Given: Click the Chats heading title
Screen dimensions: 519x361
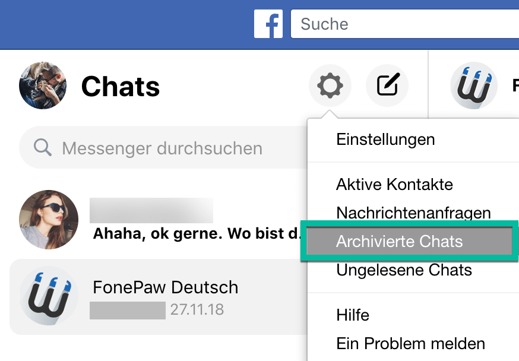Looking at the screenshot, I should [x=121, y=87].
